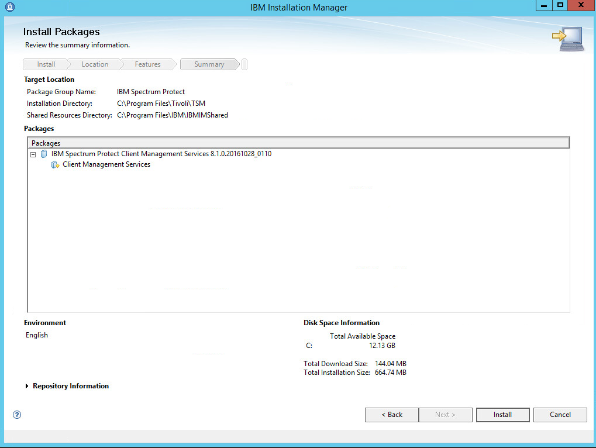
Task: Click the package icon beside IBM Spectrum Protect
Action: 44,154
